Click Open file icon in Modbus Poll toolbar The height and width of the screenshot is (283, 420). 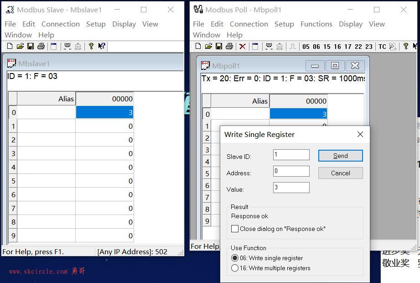pos(208,46)
